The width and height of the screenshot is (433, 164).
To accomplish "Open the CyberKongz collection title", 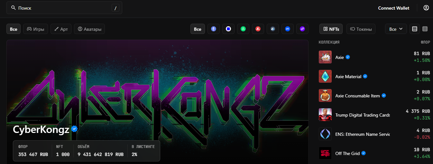I will click(41, 130).
